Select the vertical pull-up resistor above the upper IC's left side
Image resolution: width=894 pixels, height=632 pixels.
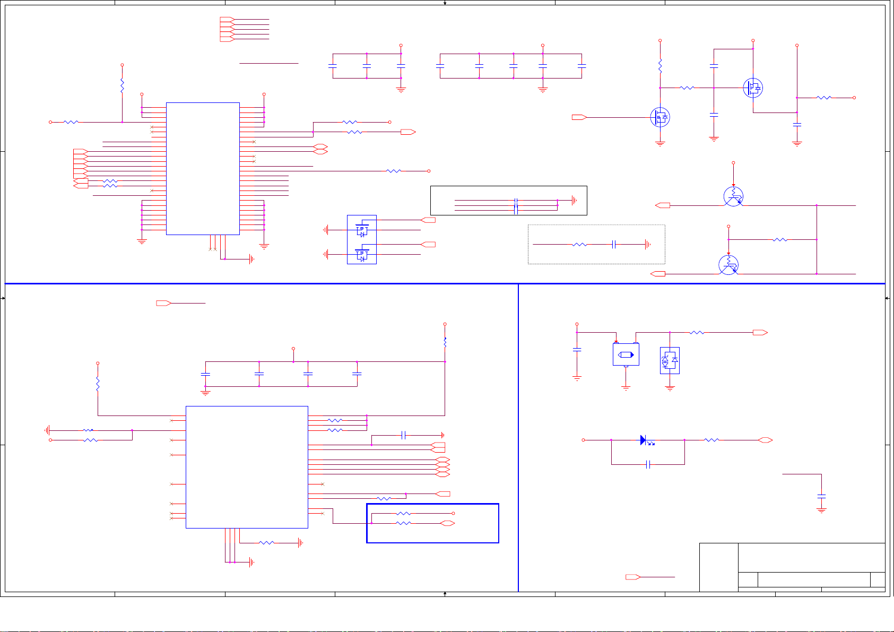coord(122,86)
